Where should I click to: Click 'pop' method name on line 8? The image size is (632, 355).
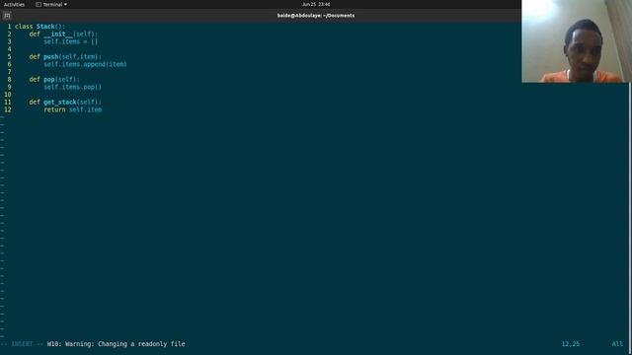(x=48, y=80)
